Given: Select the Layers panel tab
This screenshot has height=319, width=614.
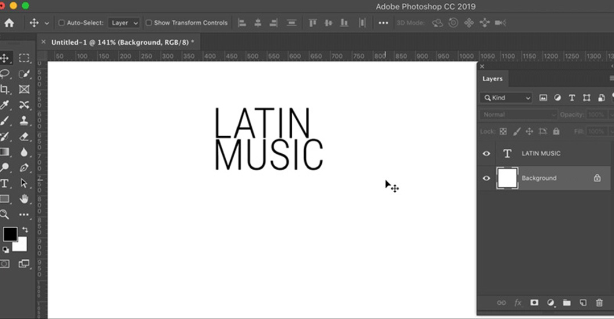Looking at the screenshot, I should (x=492, y=78).
